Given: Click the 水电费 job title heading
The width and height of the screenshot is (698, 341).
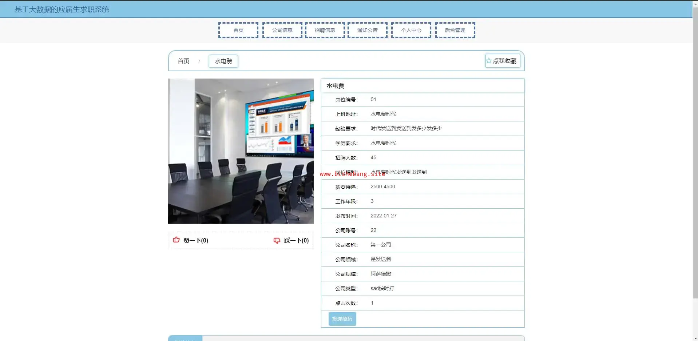Looking at the screenshot, I should [x=335, y=86].
